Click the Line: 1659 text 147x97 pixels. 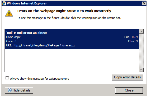[x=131, y=37]
